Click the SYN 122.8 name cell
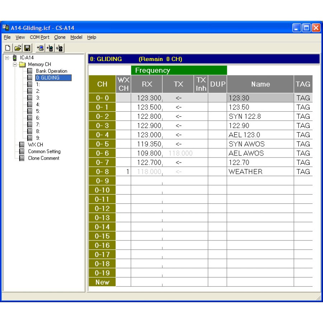This screenshot has height=323, width=323. click(261, 116)
